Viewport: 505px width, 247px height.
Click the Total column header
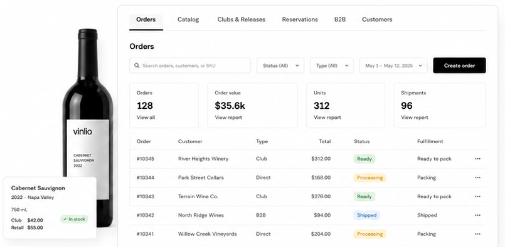click(324, 141)
